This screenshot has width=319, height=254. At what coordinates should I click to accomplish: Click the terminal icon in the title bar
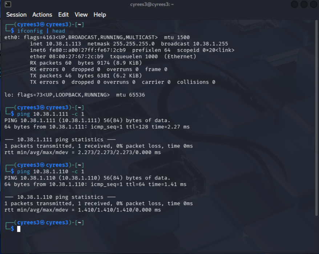pos(8,4)
